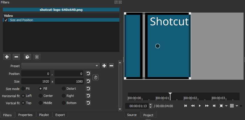Set Horizontal fit to Right

[x=64, y=96]
